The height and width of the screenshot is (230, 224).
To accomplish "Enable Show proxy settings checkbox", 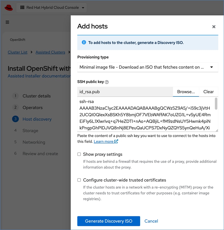I will (79, 154).
